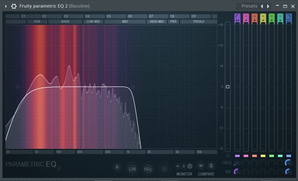
Task: Expand the plugin menu arrow beside the gear
Action: point(6,6)
